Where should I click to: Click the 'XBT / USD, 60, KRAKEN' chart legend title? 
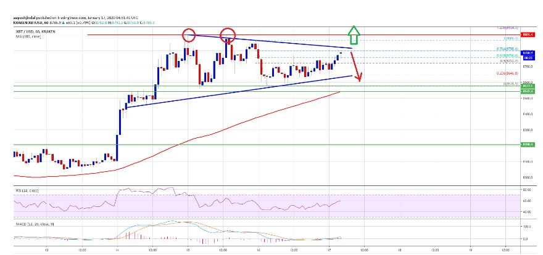click(35, 31)
